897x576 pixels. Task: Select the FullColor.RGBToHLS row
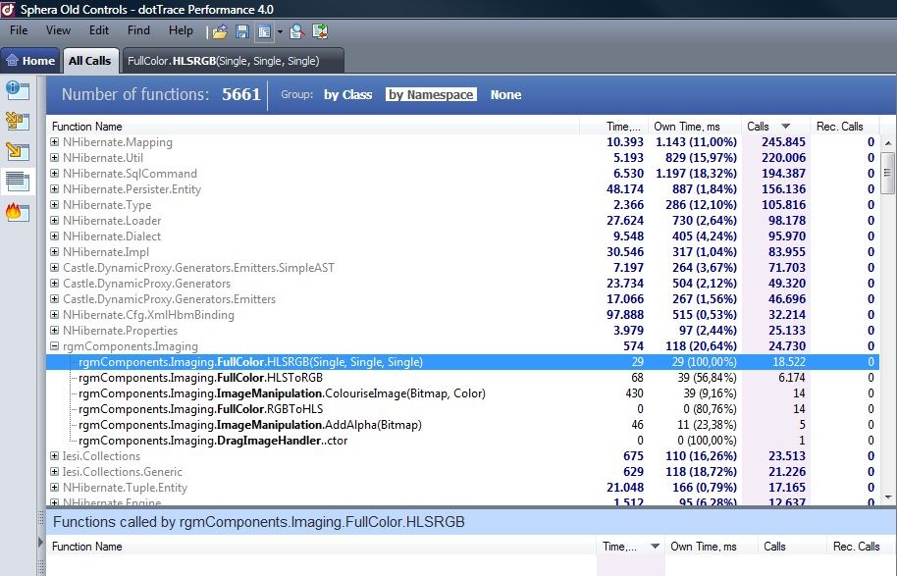[462, 409]
